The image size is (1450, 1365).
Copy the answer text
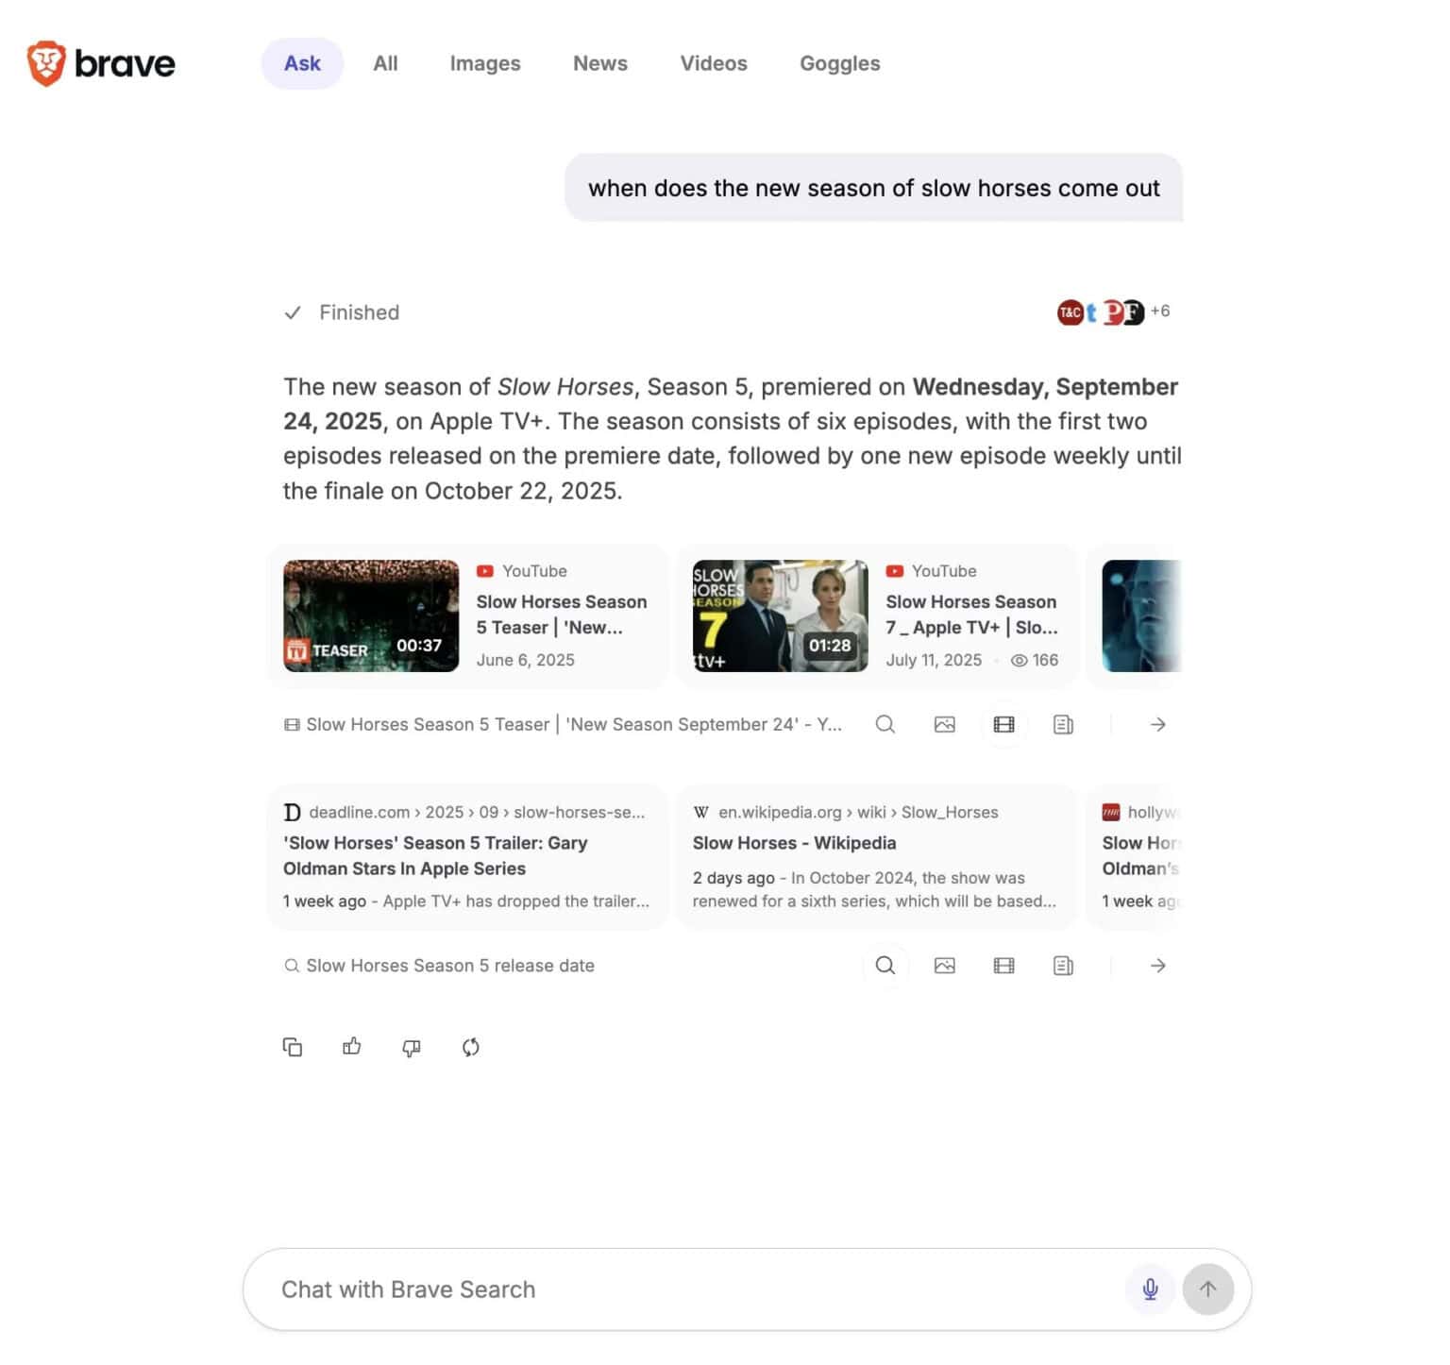tap(293, 1047)
